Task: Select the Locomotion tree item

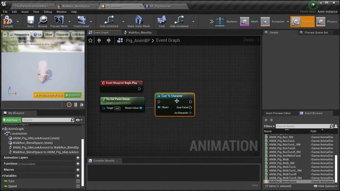Action: 19,134
